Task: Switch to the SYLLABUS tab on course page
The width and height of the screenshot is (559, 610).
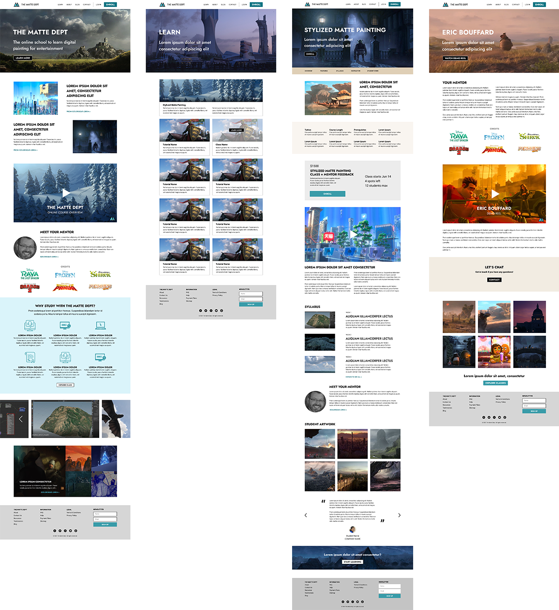Action: pos(340,71)
